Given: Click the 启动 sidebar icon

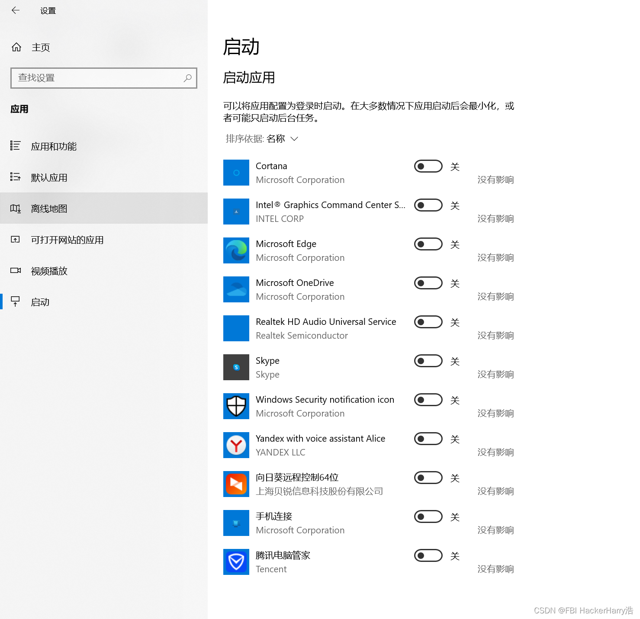Looking at the screenshot, I should click(16, 301).
